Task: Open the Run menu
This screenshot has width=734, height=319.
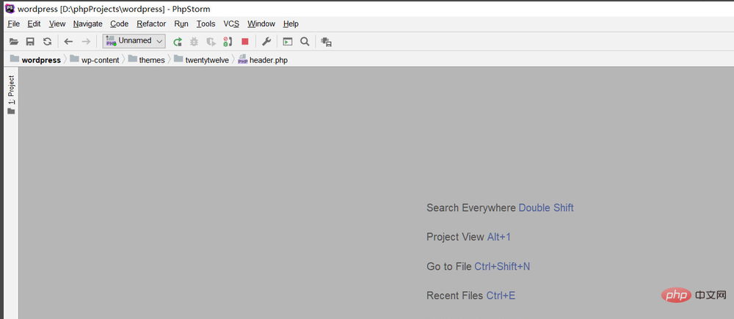Action: tap(181, 23)
